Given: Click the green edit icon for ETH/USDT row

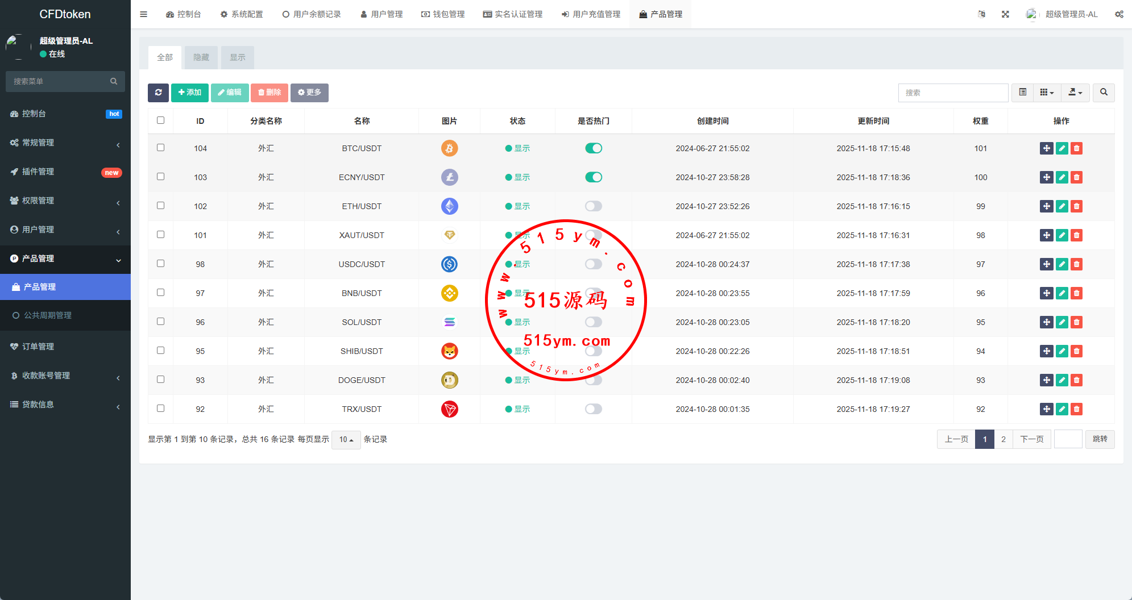Looking at the screenshot, I should point(1061,206).
